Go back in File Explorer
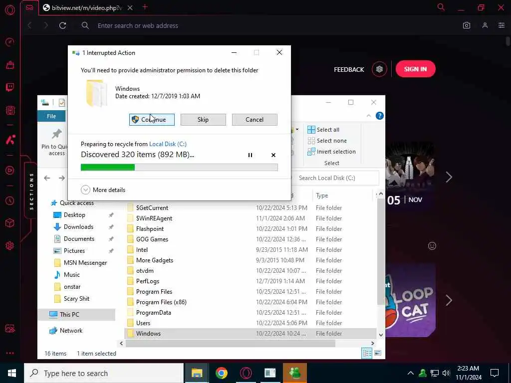 coord(47,178)
